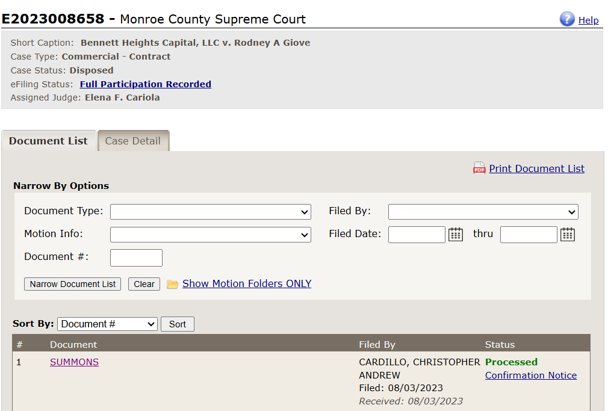Click the Show Motion Folders ONLY link

click(247, 283)
